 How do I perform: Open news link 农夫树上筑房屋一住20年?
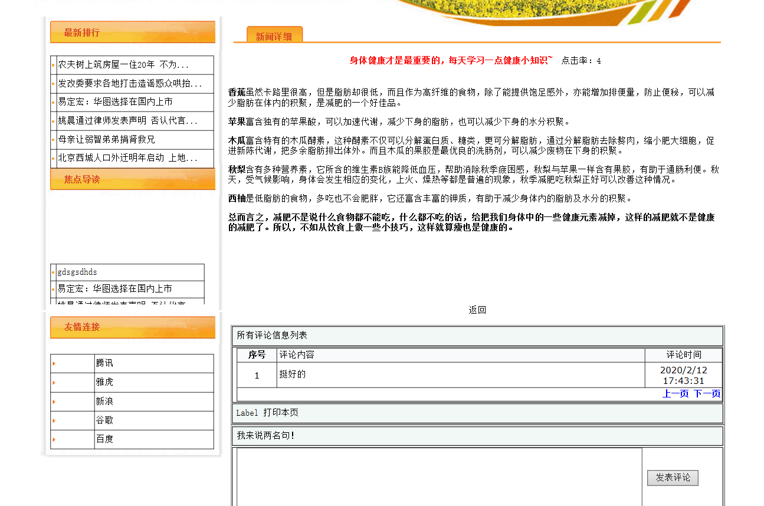123,65
